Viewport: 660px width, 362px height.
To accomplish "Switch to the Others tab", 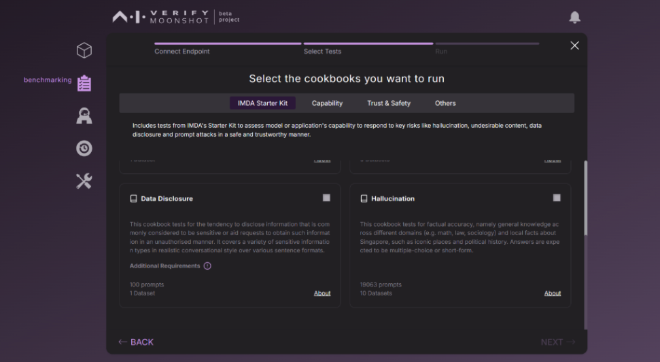I will click(445, 103).
